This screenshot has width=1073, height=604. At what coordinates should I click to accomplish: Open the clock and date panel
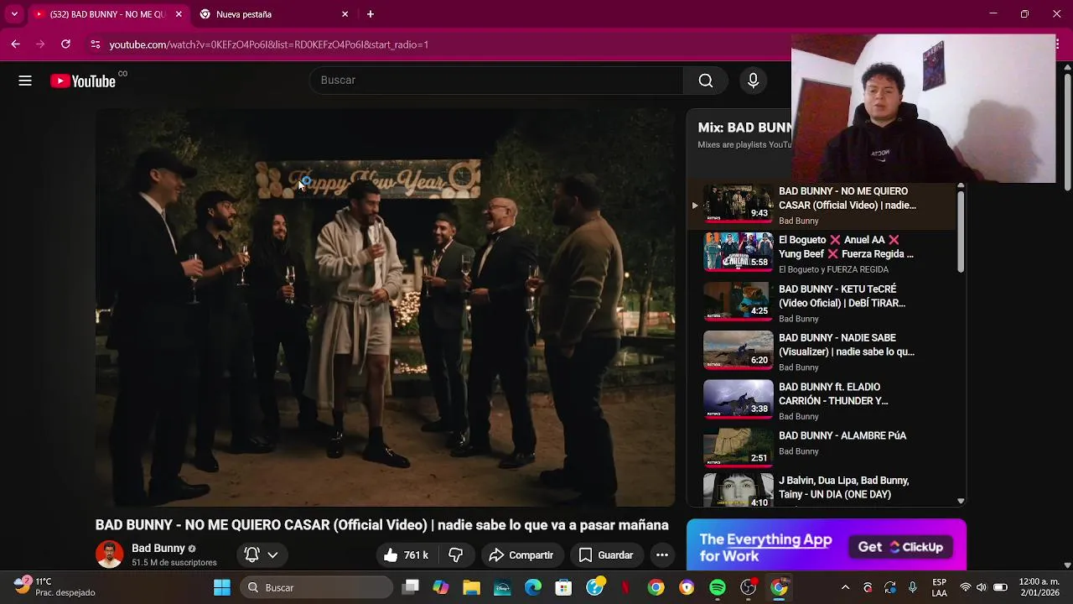1039,588
